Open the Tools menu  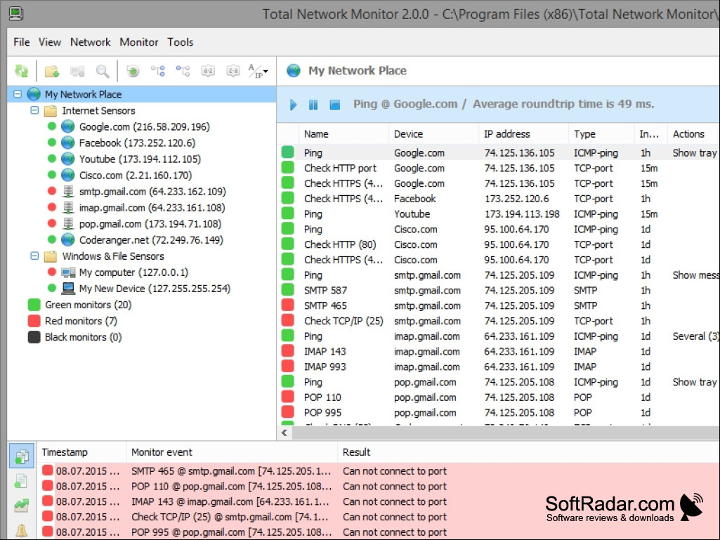[180, 42]
